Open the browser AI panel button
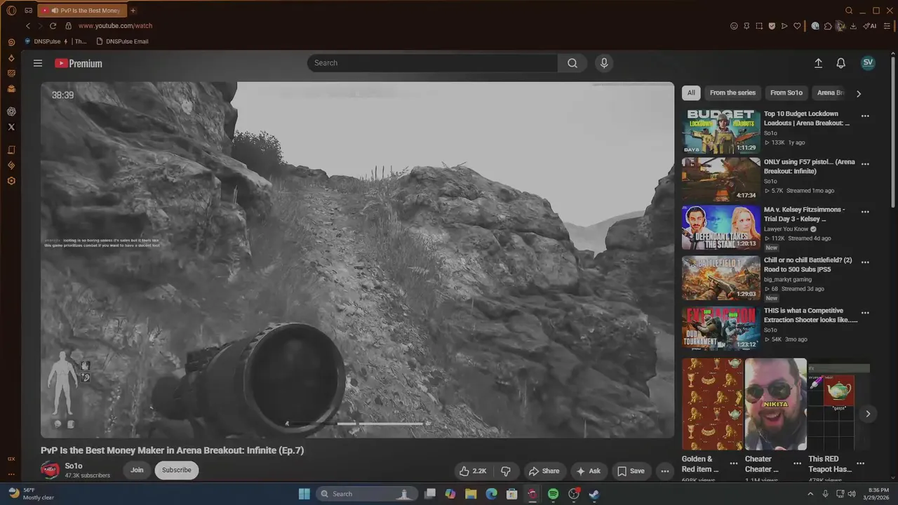Image resolution: width=898 pixels, height=505 pixels. (x=870, y=26)
